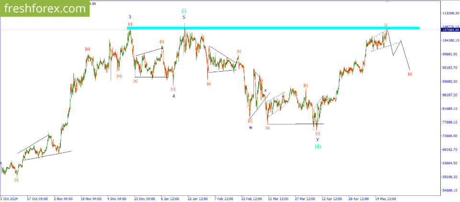Click the 14 May 12:00 time label
This screenshot has height=202, width=460.
coord(385,199)
